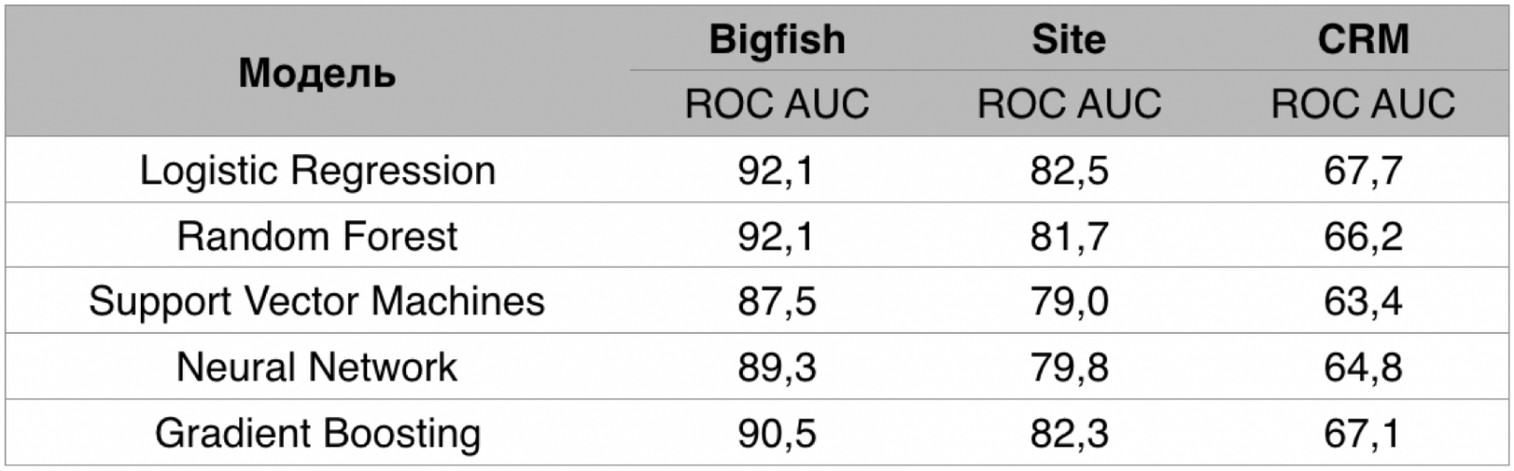
Task: Select the Support Vector Machines cell
Action: click(317, 302)
